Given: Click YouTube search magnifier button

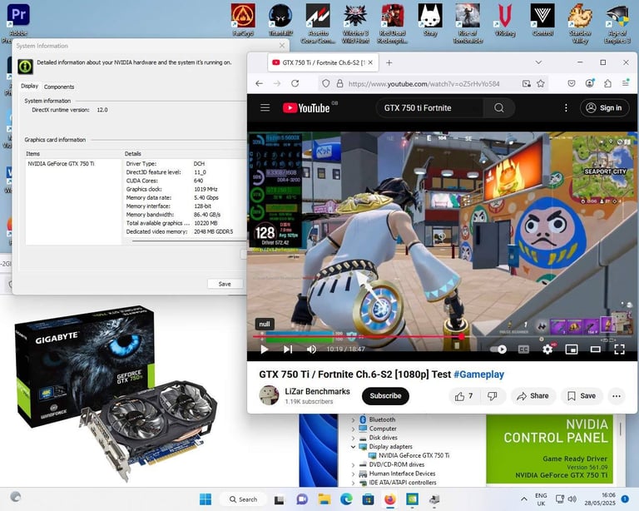Looking at the screenshot, I should pyautogui.click(x=499, y=107).
